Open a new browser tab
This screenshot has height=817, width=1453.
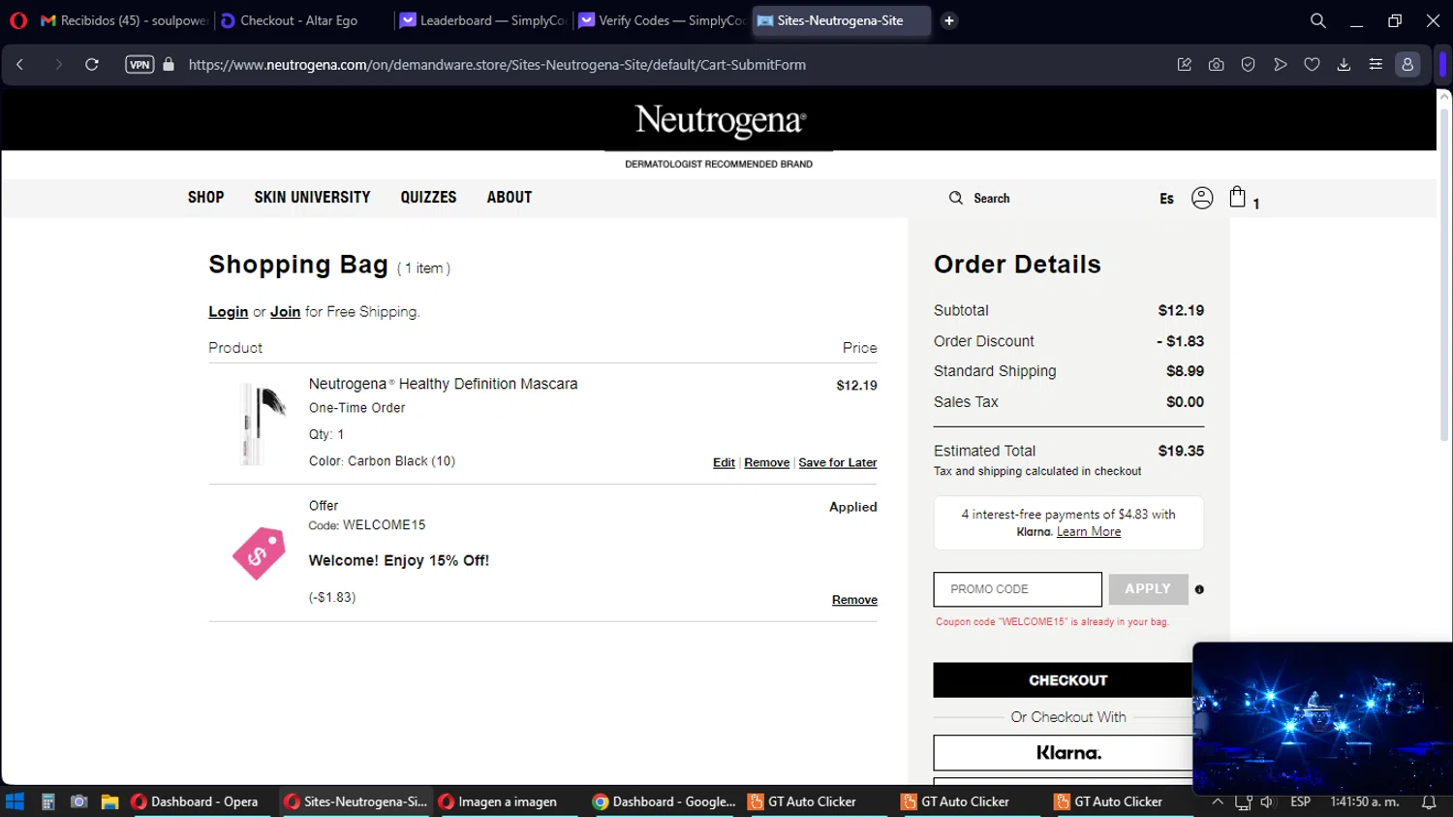[949, 20]
